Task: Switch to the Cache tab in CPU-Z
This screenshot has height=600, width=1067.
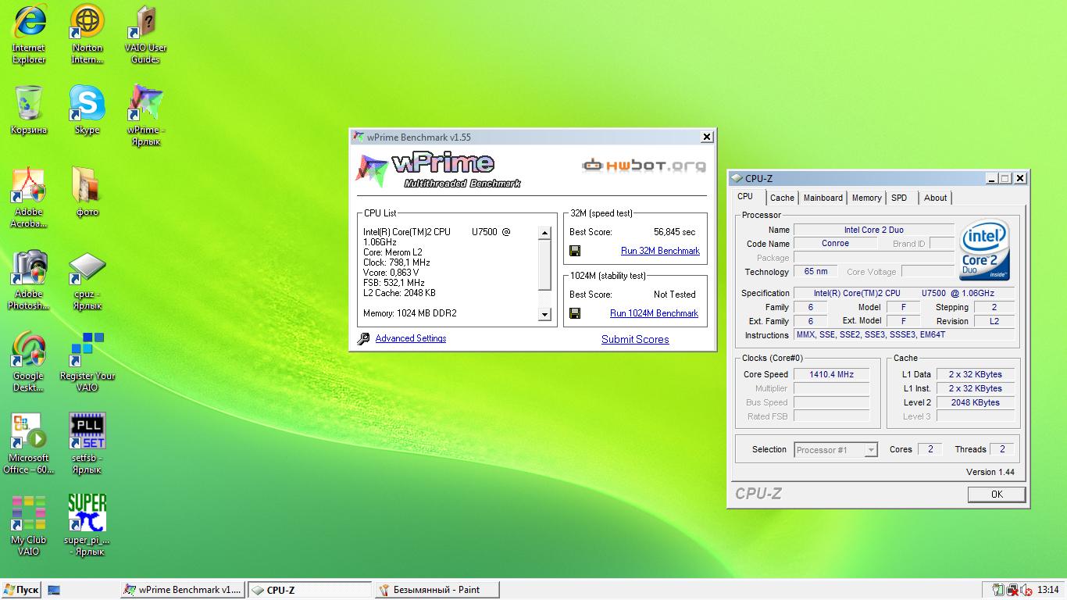Action: tap(782, 198)
